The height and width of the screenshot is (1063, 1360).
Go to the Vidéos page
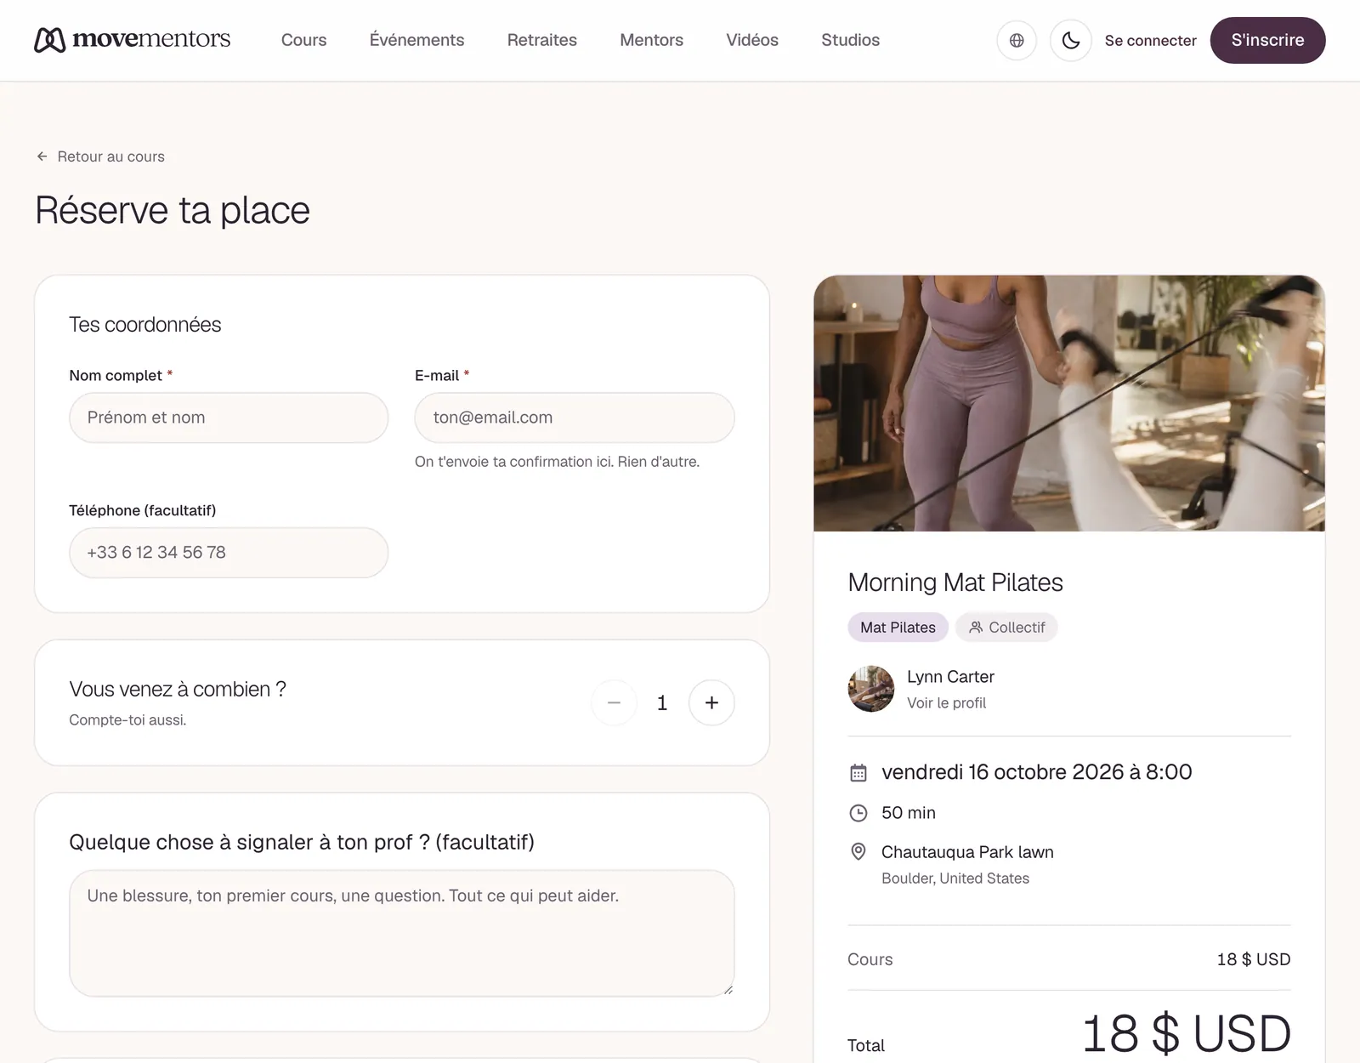point(752,40)
